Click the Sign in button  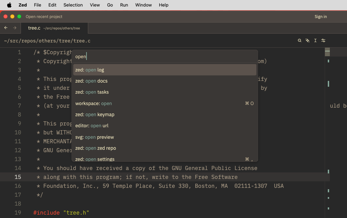(x=321, y=16)
